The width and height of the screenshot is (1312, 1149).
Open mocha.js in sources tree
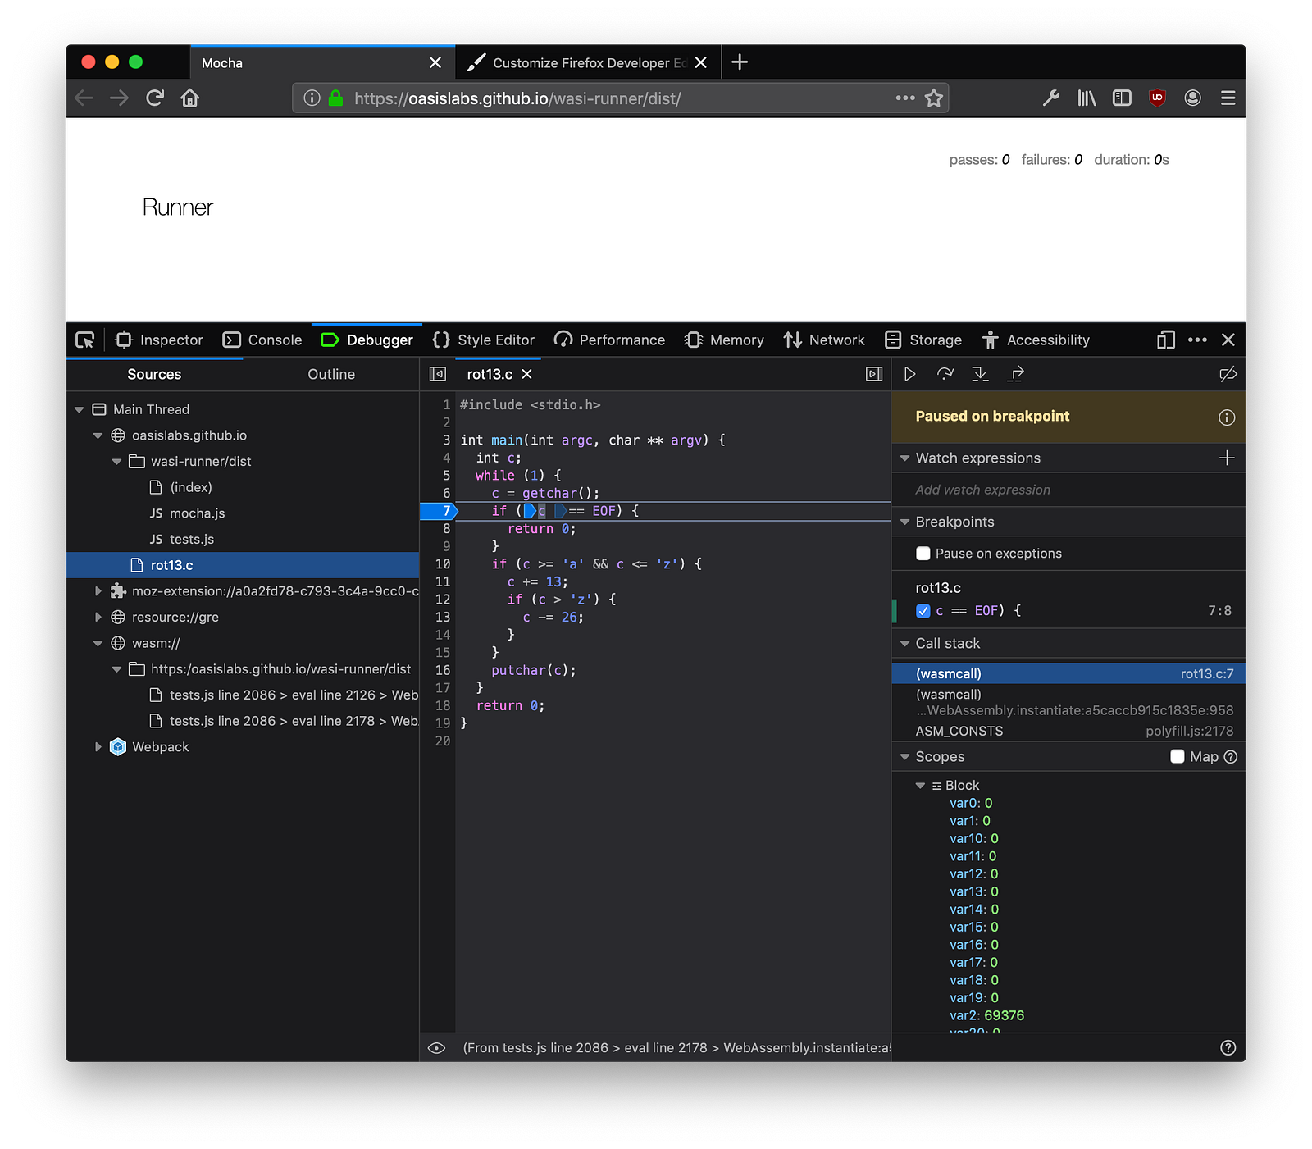tap(197, 513)
